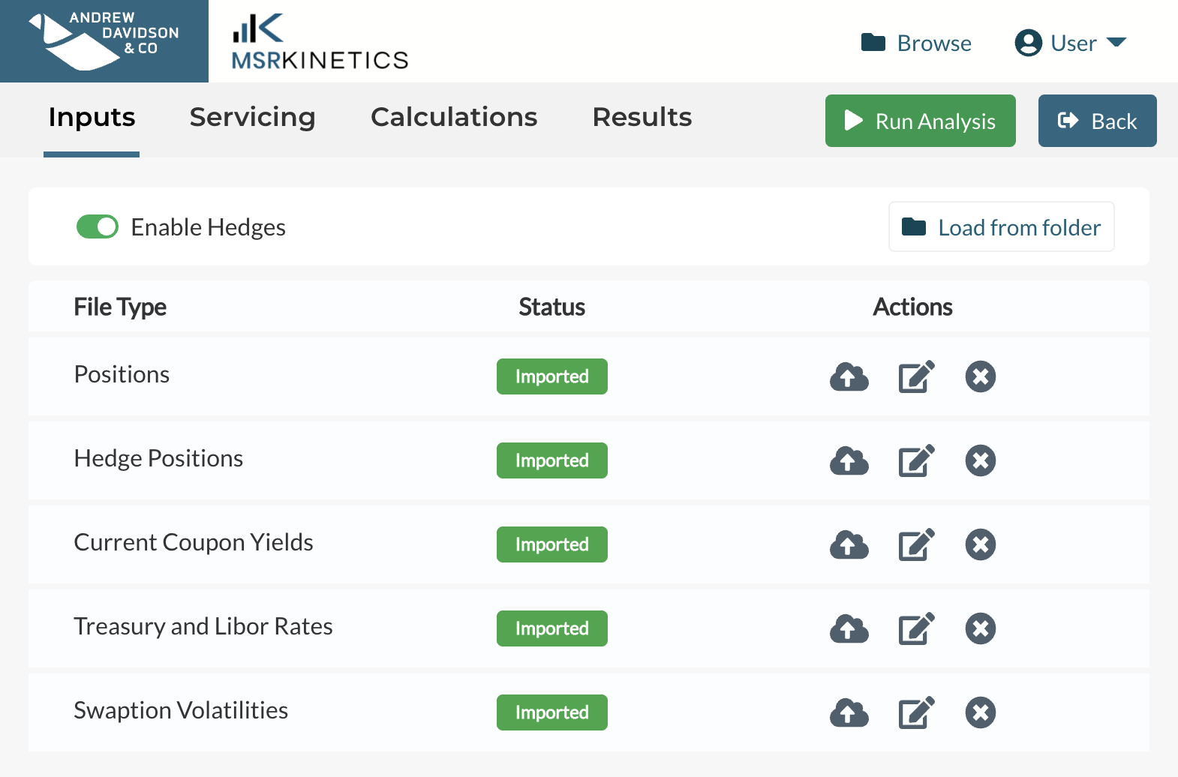Start the Run Analysis button
The image size is (1178, 777).
(x=921, y=121)
